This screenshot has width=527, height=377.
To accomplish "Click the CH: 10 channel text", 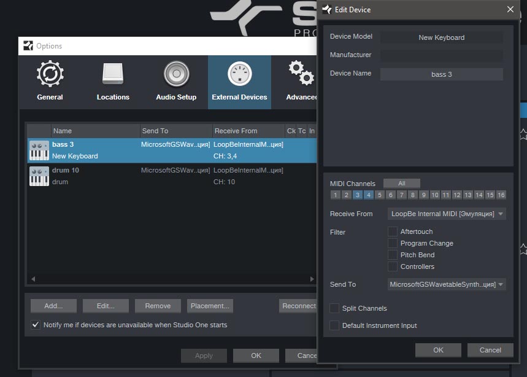I will (x=224, y=182).
